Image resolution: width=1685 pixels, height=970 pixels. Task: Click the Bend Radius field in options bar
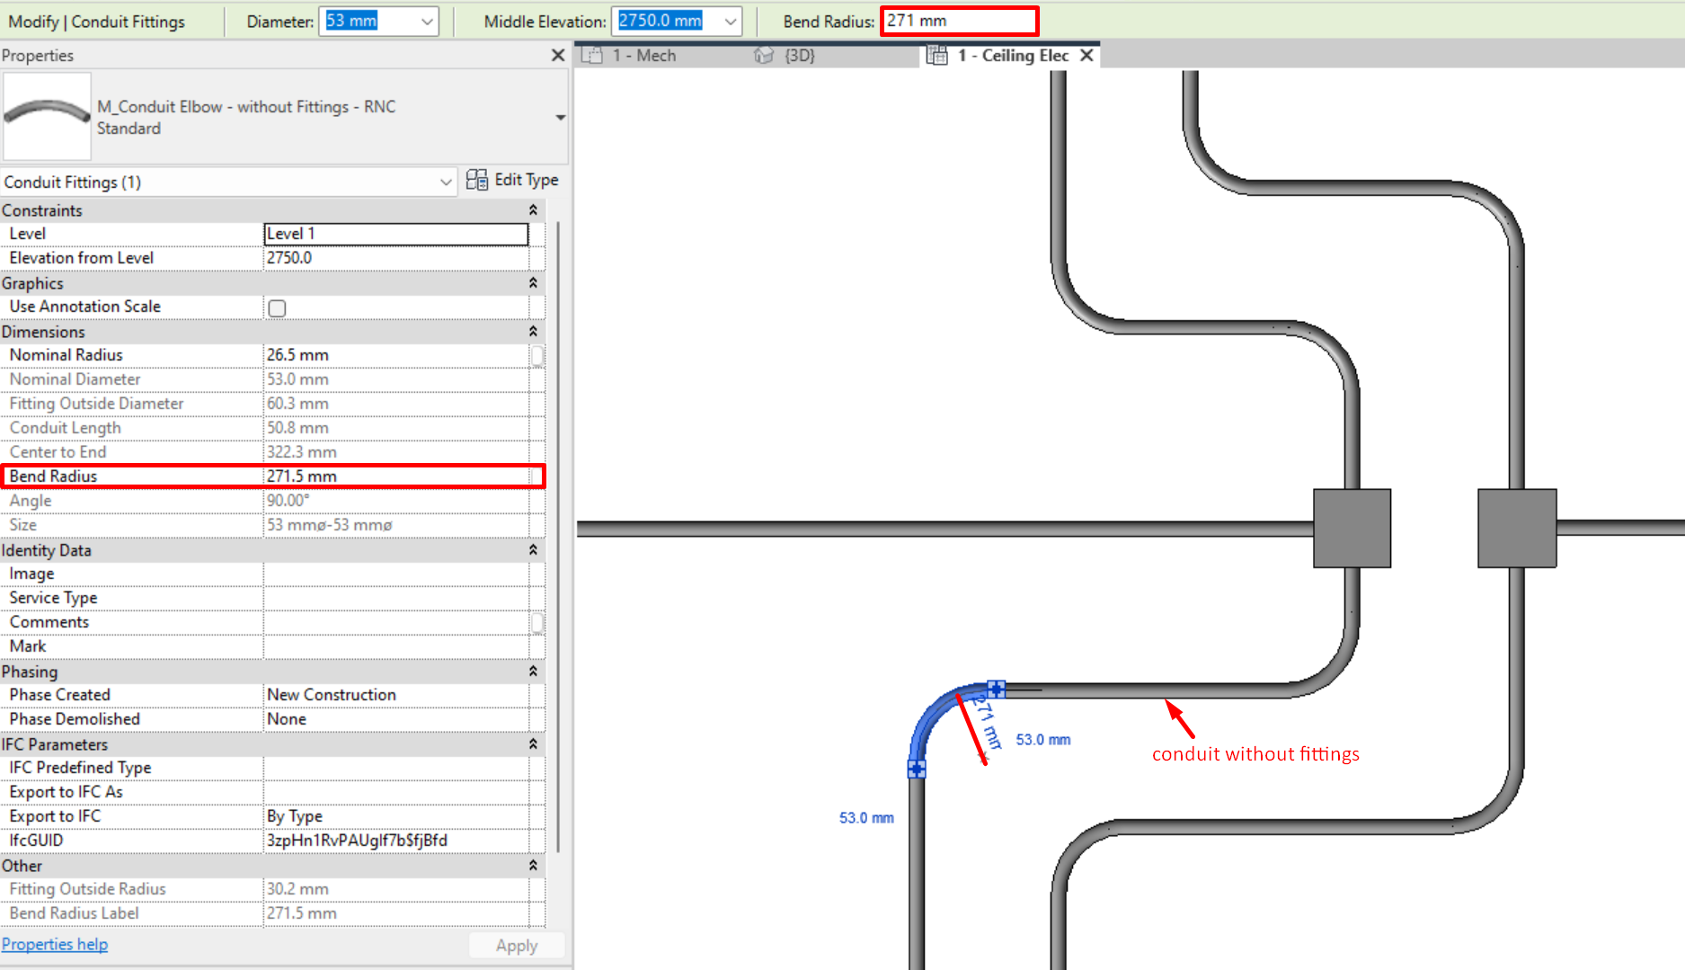click(959, 21)
